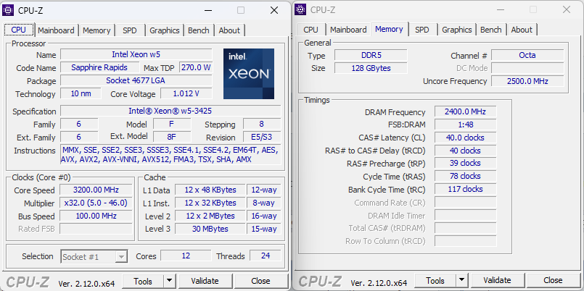Open Bench tab in left CPU-Z window

pyautogui.click(x=199, y=30)
